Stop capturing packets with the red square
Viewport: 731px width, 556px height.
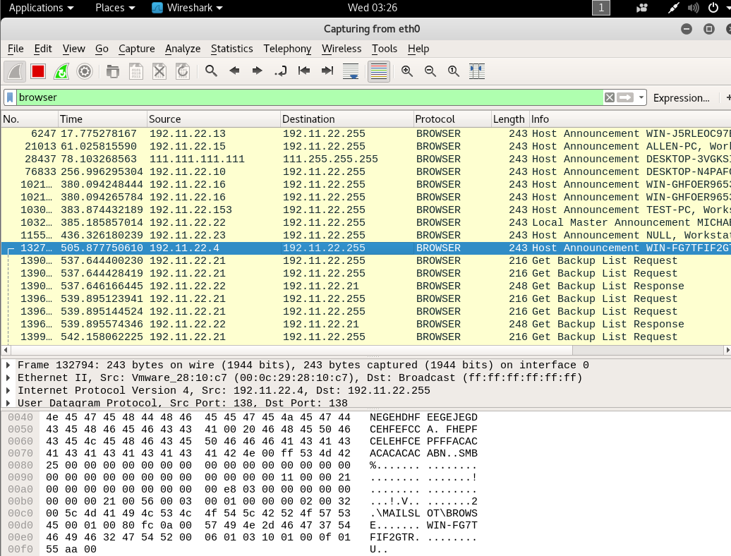[38, 71]
